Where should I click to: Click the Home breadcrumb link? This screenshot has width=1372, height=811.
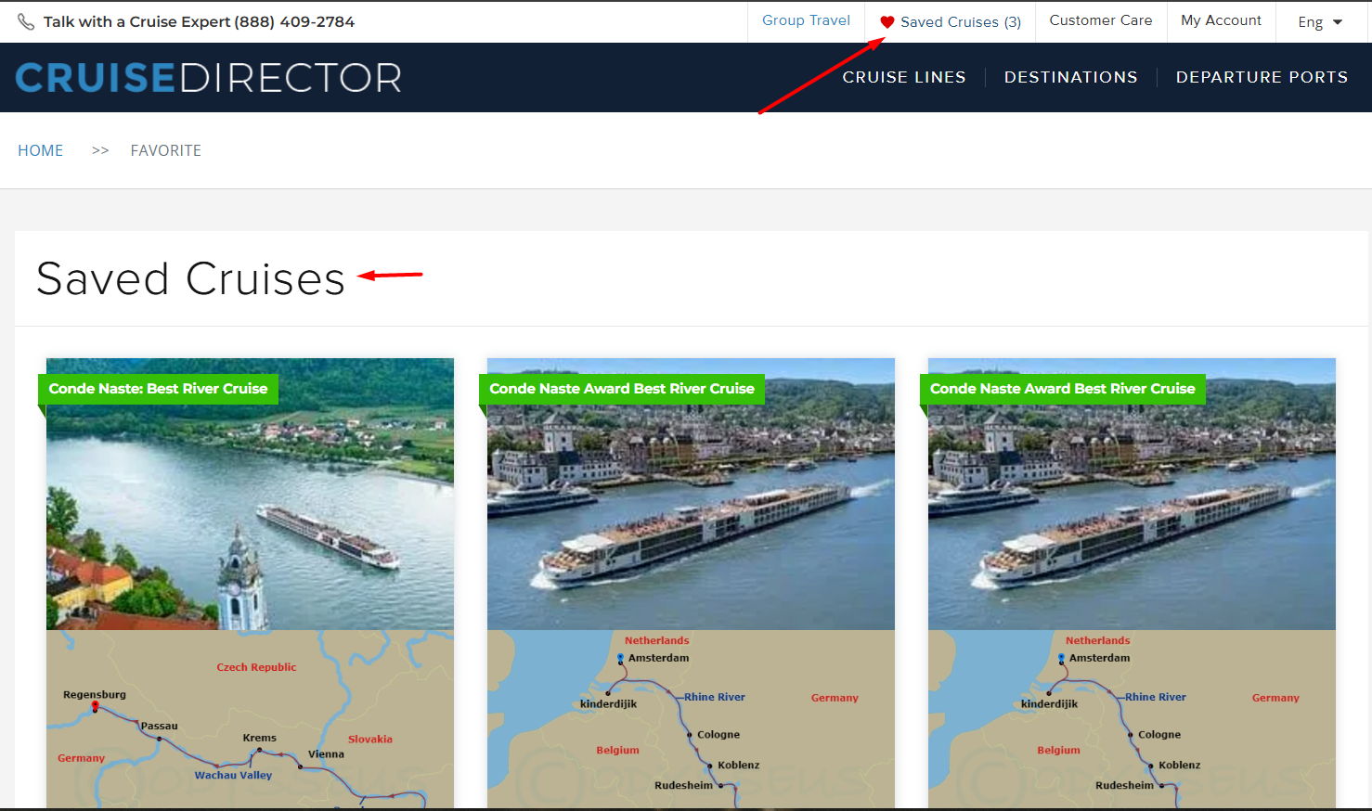point(41,150)
